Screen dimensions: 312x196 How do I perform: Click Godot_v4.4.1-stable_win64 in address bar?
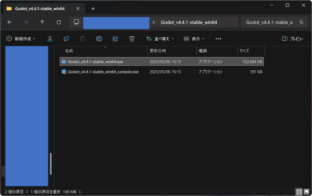click(189, 22)
